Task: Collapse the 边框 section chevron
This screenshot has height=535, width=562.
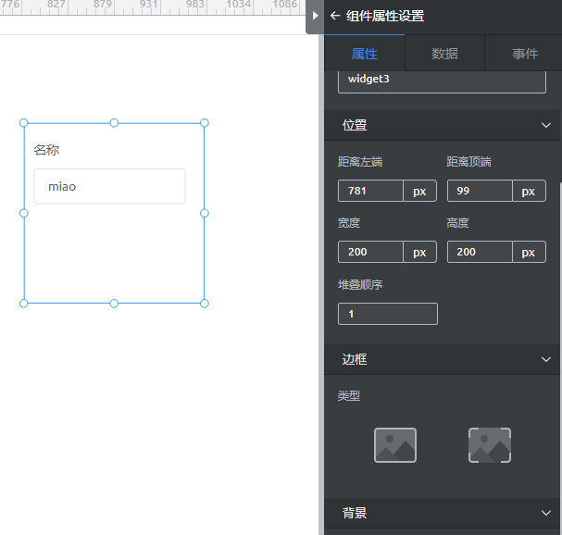Action: click(546, 359)
